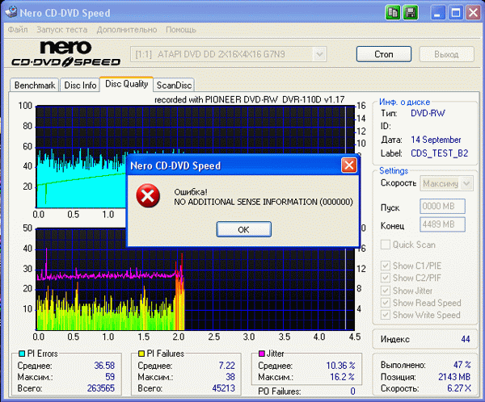Switch to the Benchmark tab
This screenshot has height=402, width=485.
[x=35, y=85]
